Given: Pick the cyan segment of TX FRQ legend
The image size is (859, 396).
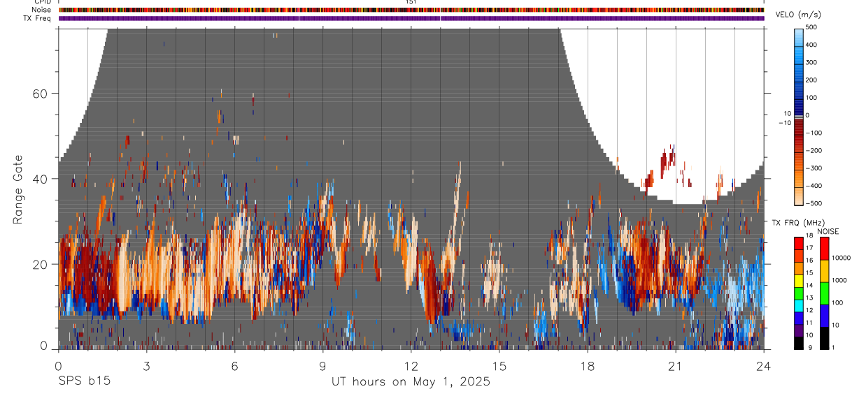Looking at the screenshot, I should [x=799, y=305].
